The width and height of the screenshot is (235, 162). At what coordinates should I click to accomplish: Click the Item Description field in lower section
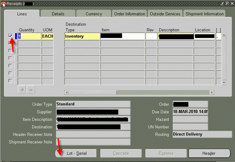(x=93, y=119)
